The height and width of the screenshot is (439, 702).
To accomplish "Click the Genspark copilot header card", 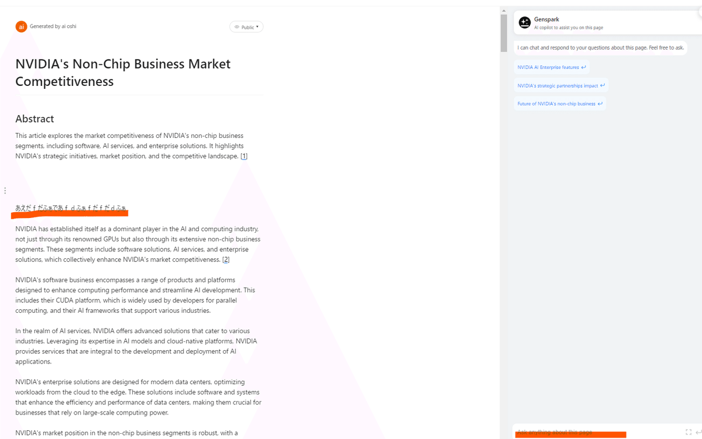I will (603, 23).
